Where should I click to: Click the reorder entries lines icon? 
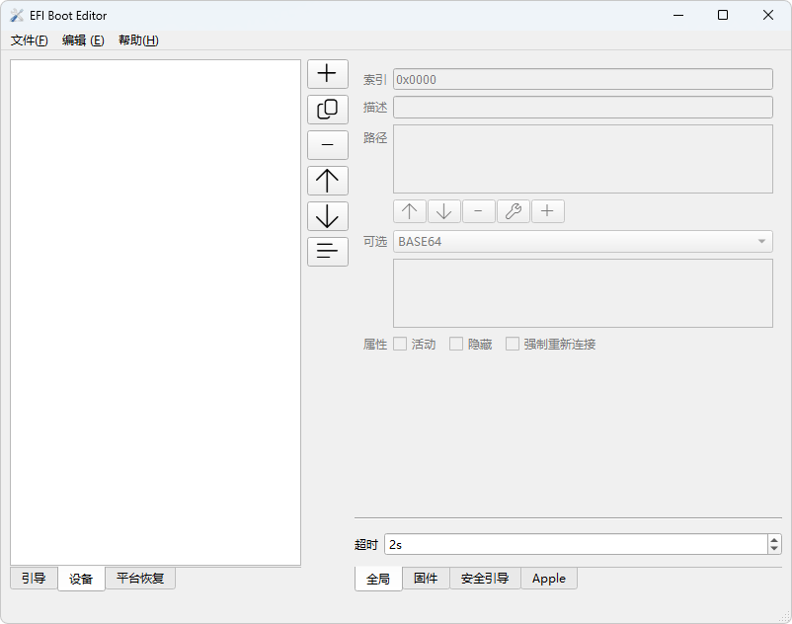[x=327, y=252]
